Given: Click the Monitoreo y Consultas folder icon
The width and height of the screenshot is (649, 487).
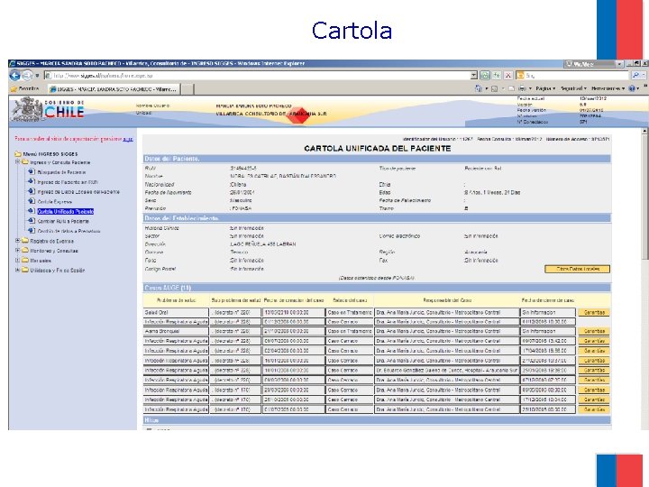Looking at the screenshot, I should [x=25, y=251].
